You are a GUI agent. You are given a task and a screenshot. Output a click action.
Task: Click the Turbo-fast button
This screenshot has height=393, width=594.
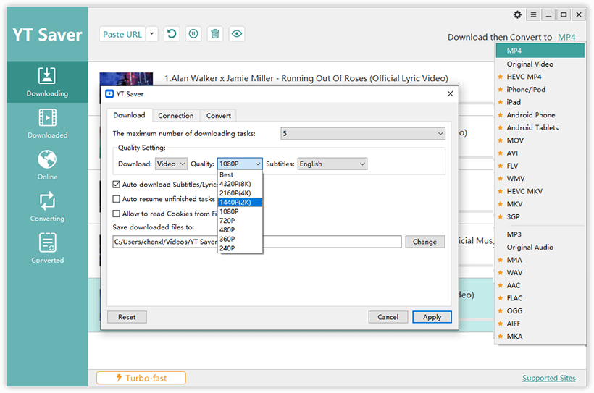tap(141, 378)
